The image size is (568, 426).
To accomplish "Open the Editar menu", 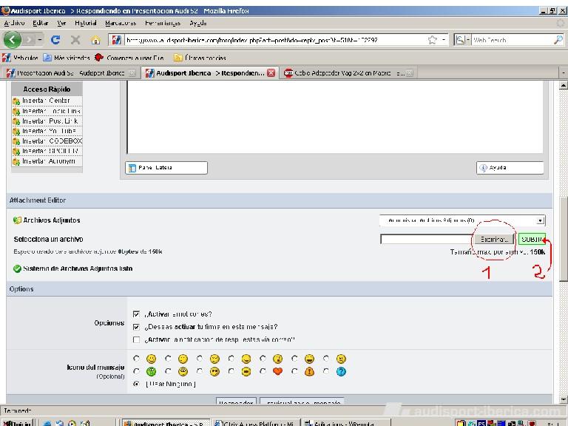I will tap(40, 23).
